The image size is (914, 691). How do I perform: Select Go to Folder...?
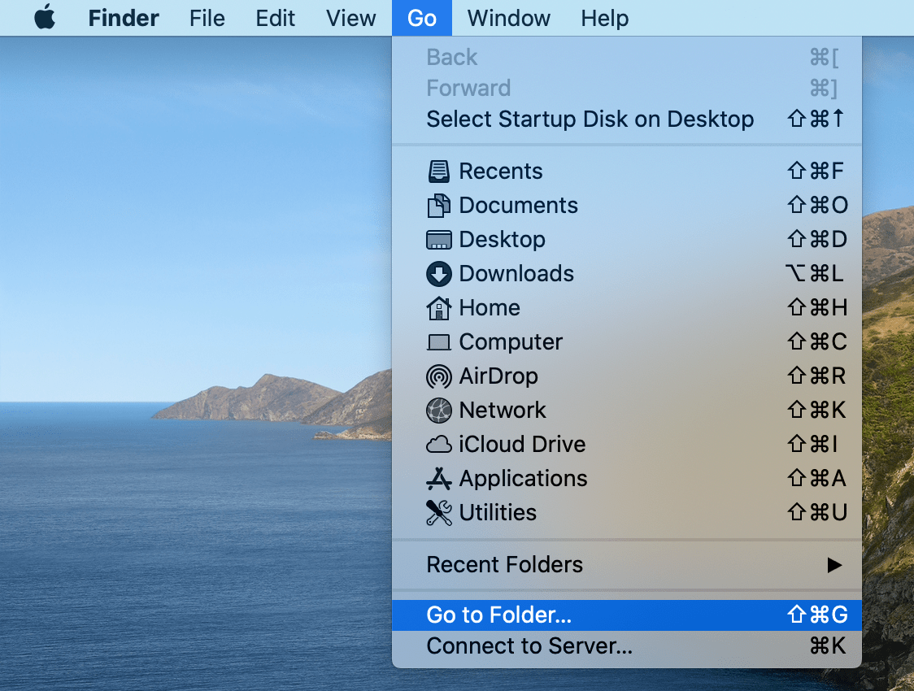click(498, 615)
